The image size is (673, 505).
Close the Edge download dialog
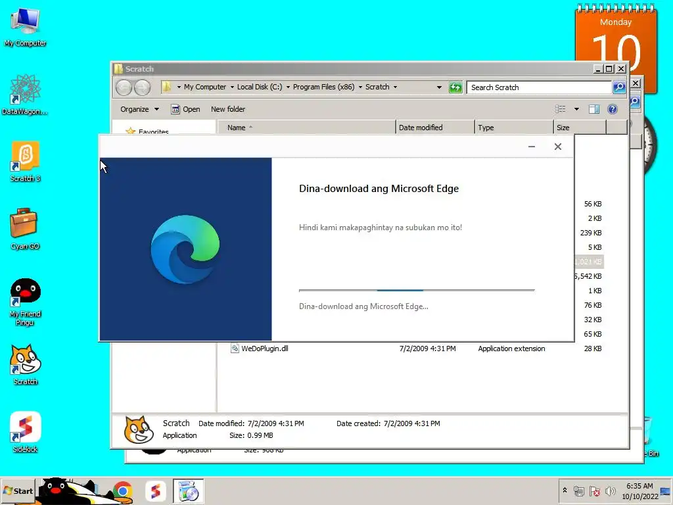coord(557,147)
